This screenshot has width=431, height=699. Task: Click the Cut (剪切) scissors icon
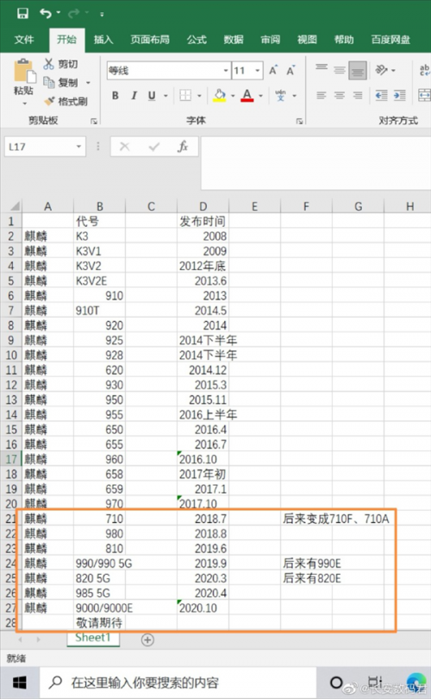[x=48, y=64]
